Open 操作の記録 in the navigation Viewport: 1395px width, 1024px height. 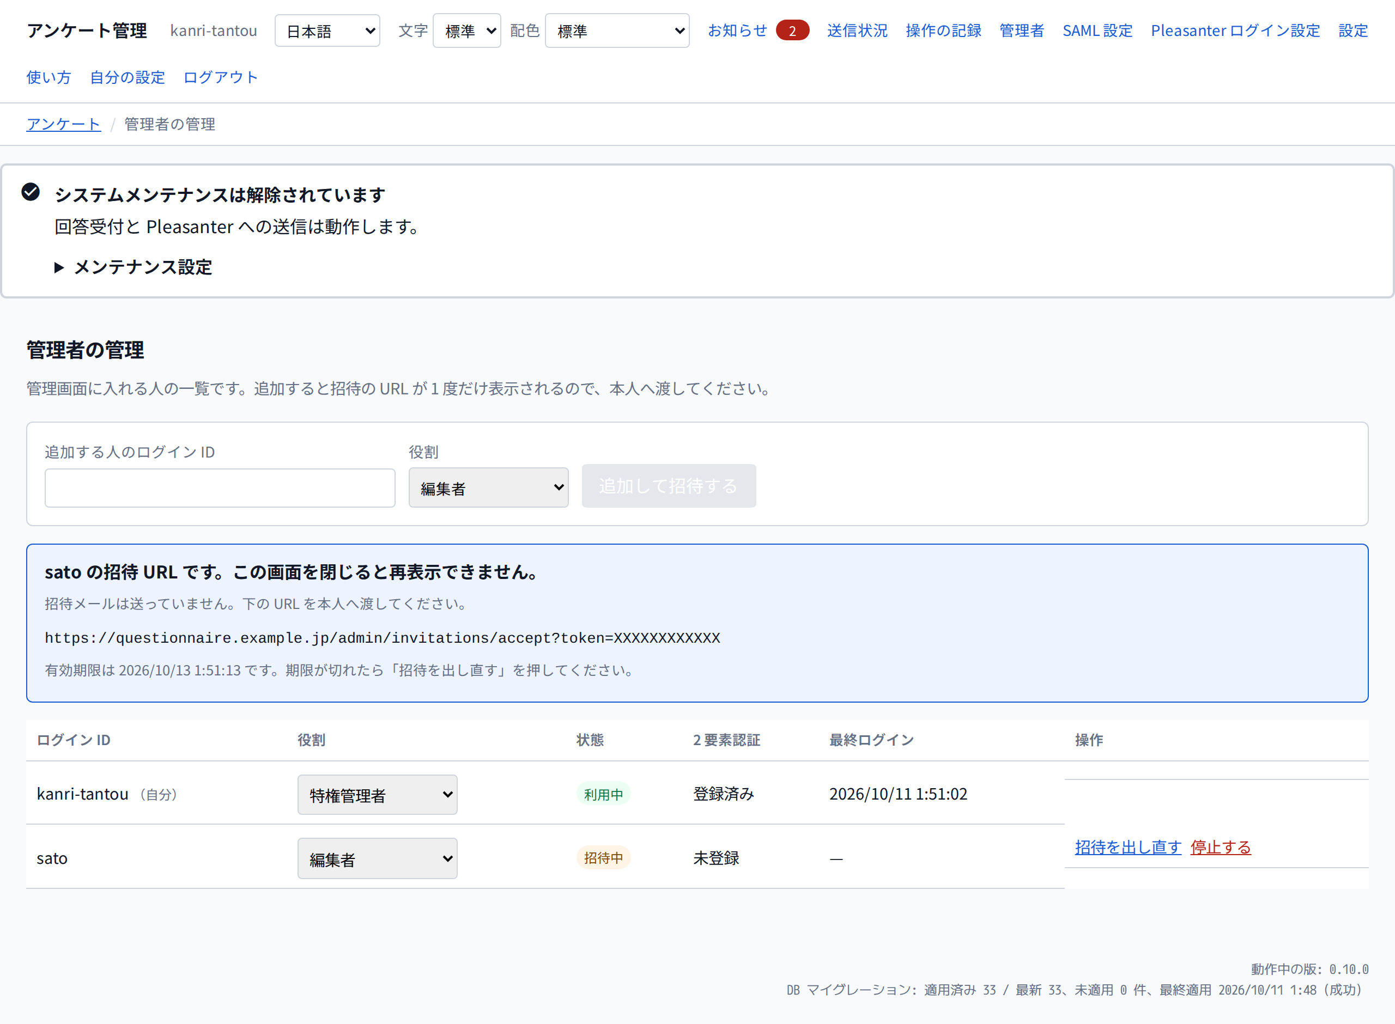(x=944, y=31)
